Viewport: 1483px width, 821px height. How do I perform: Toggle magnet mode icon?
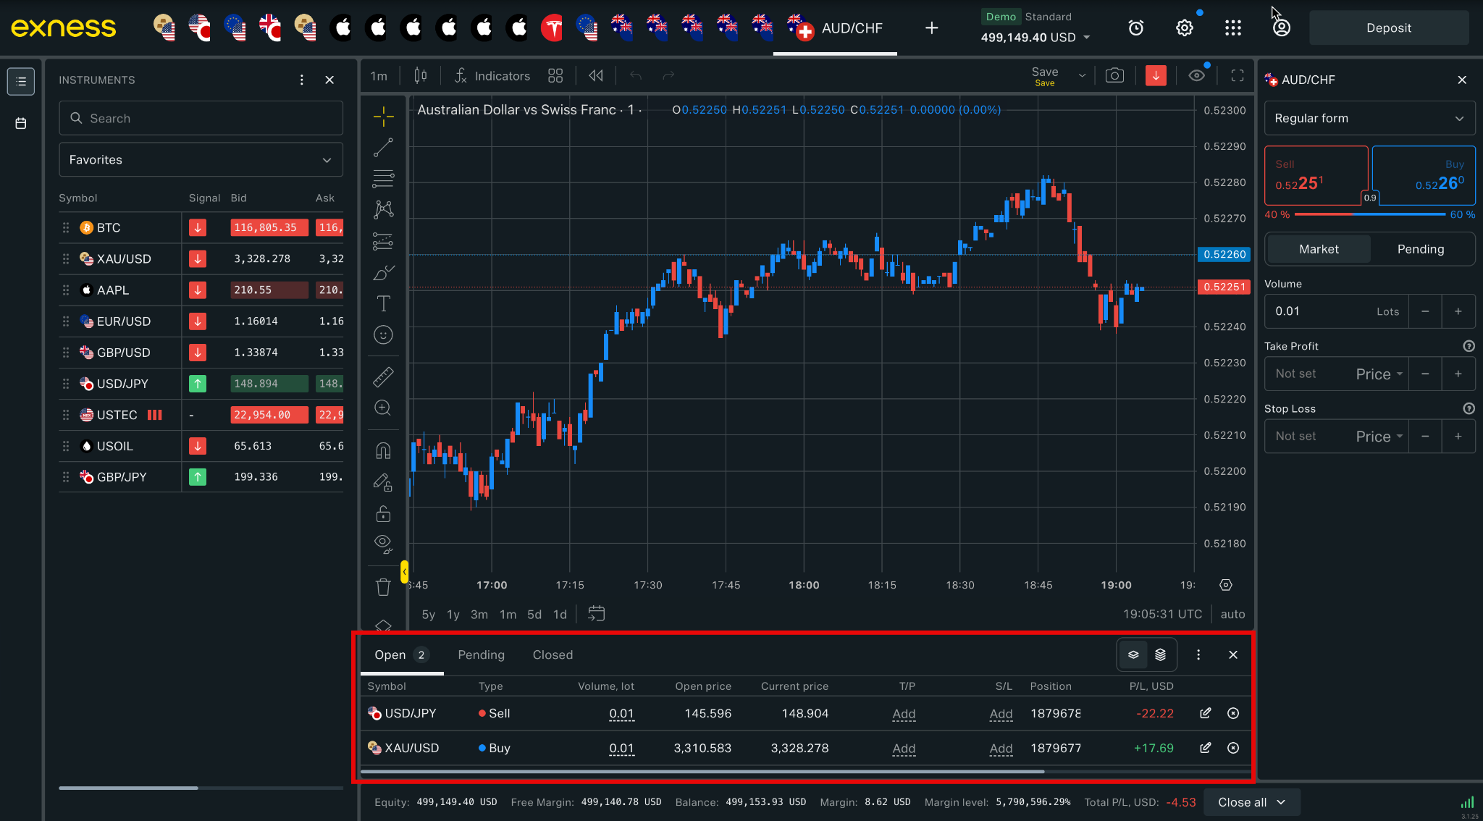(383, 450)
